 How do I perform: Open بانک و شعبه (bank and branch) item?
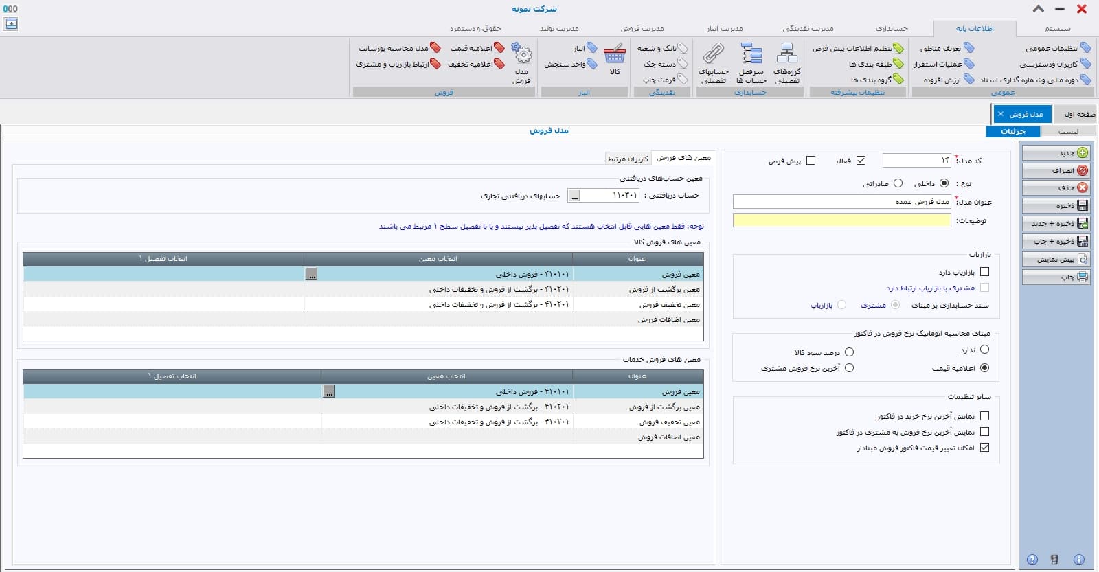pos(662,48)
